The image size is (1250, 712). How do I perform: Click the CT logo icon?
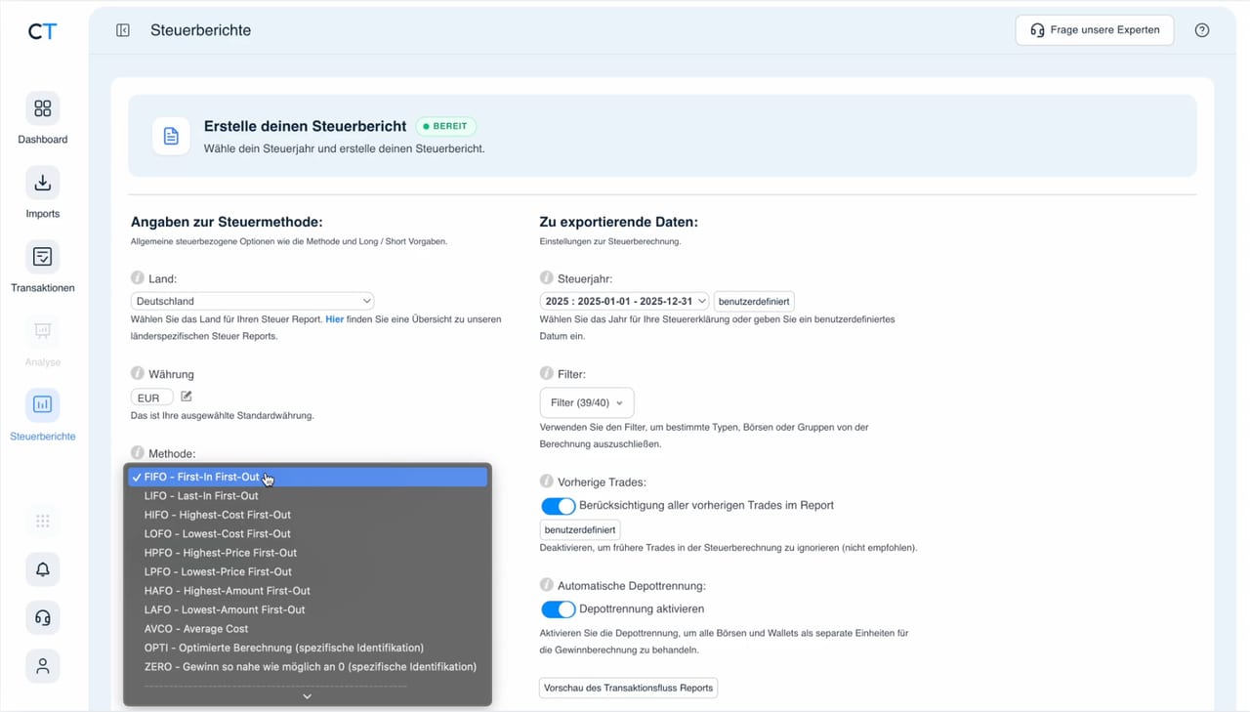pyautogui.click(x=42, y=31)
